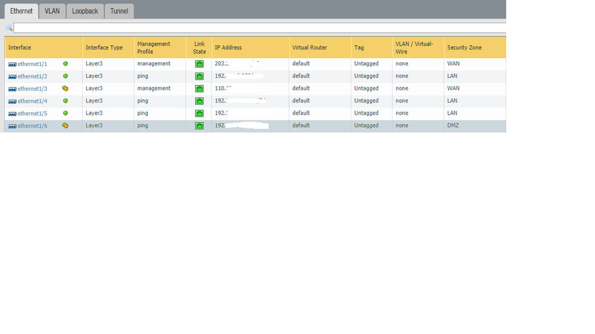Click the modified status icon for ethernet1/3

click(66, 89)
